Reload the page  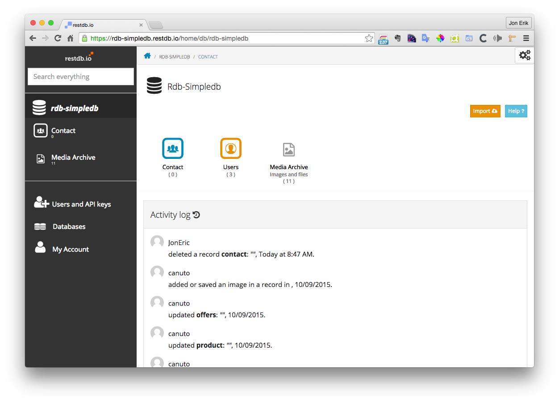pos(58,38)
